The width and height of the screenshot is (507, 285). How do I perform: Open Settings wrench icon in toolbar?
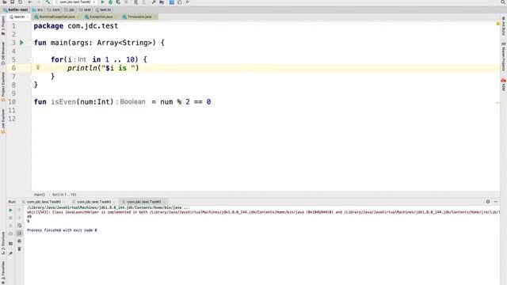point(154,2)
